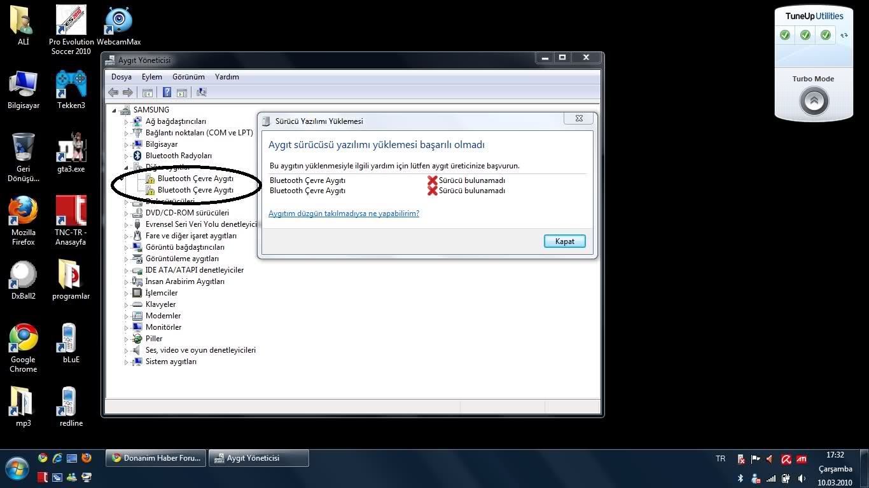Select the Geri Dönüşüm recycle bin icon
Screen dimensions: 869x488
click(x=24, y=158)
